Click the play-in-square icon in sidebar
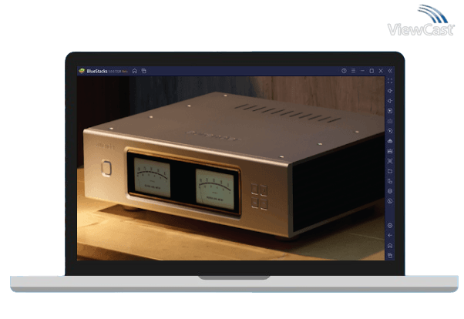 [390, 111]
